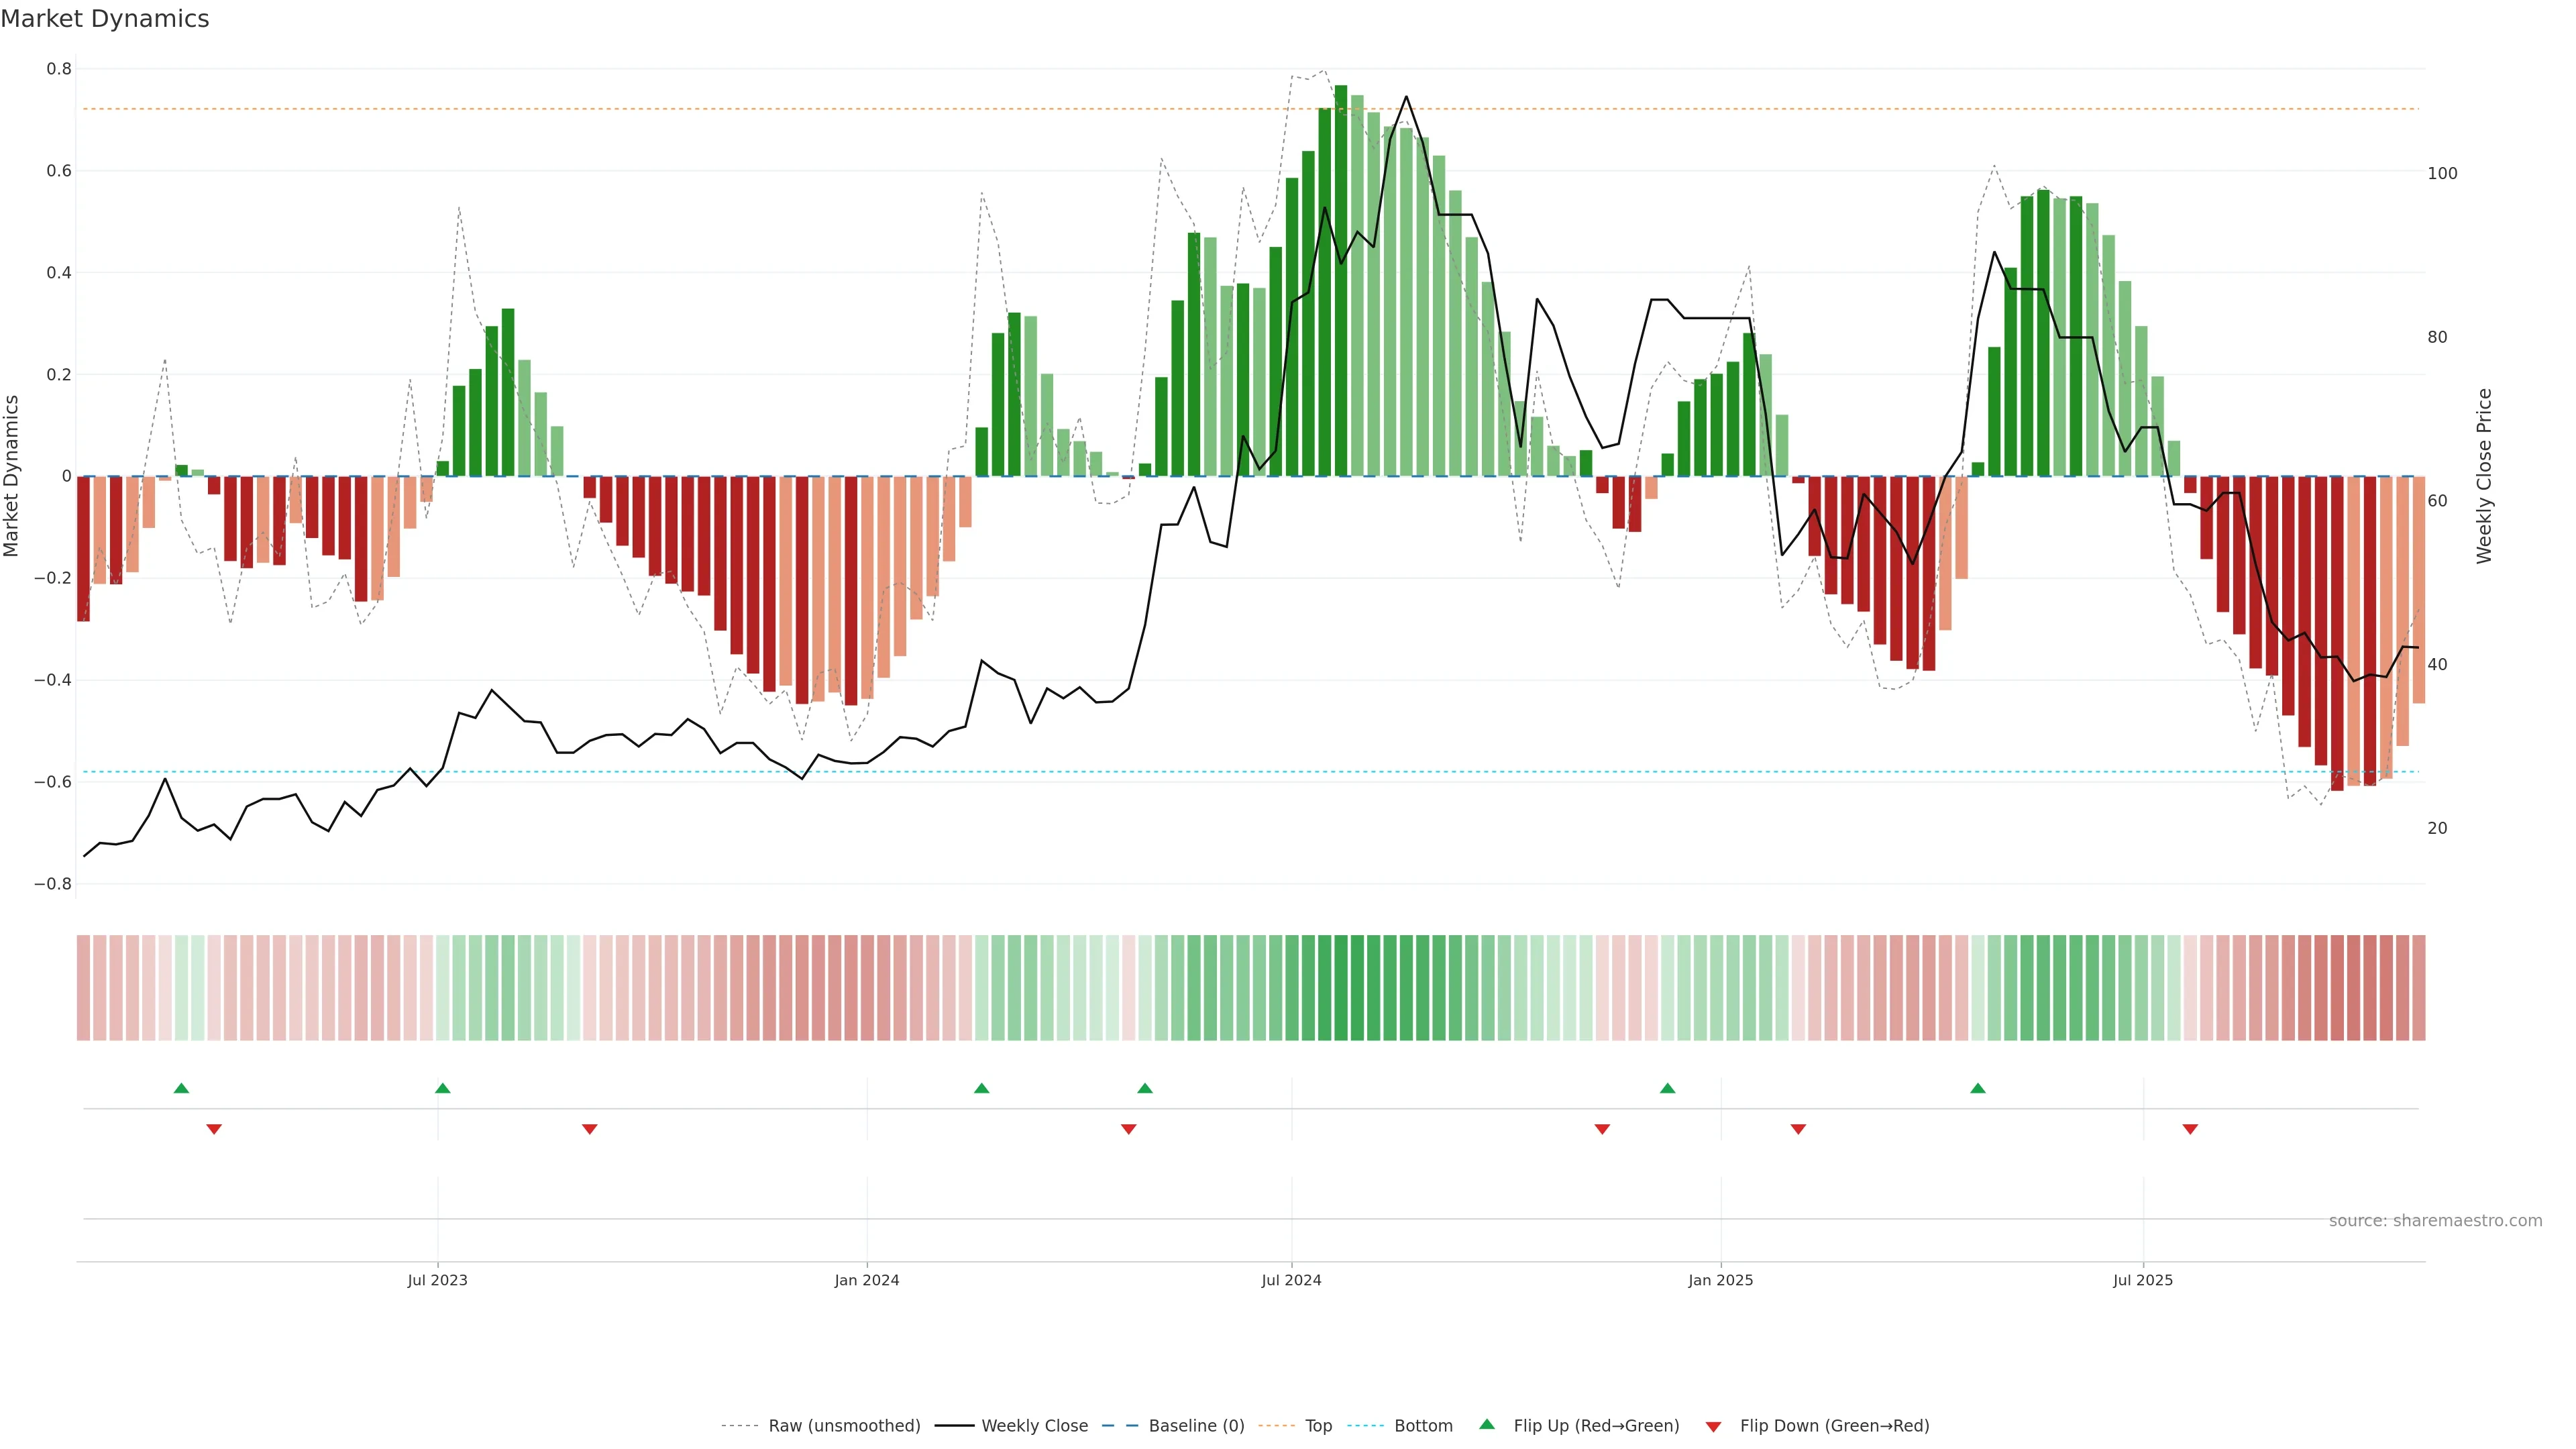The height and width of the screenshot is (1449, 2576).
Task: Click the Weekly Close Price axis title
Action: pos(2484,476)
